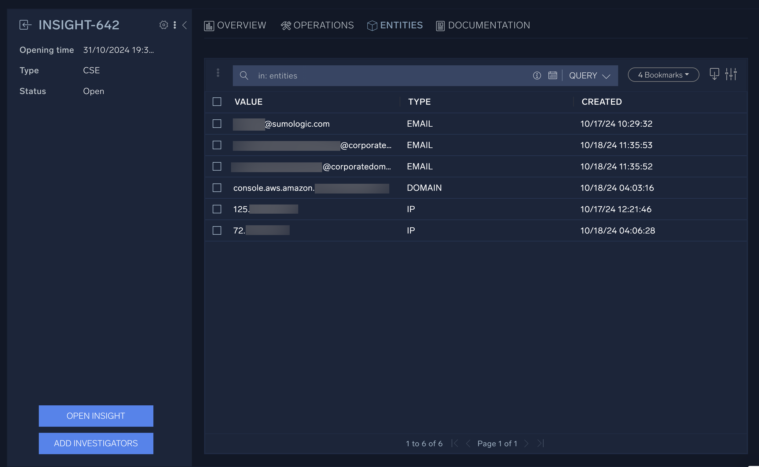The height and width of the screenshot is (467, 759).
Task: Check the sumologic.com email entity row
Action: 216,124
